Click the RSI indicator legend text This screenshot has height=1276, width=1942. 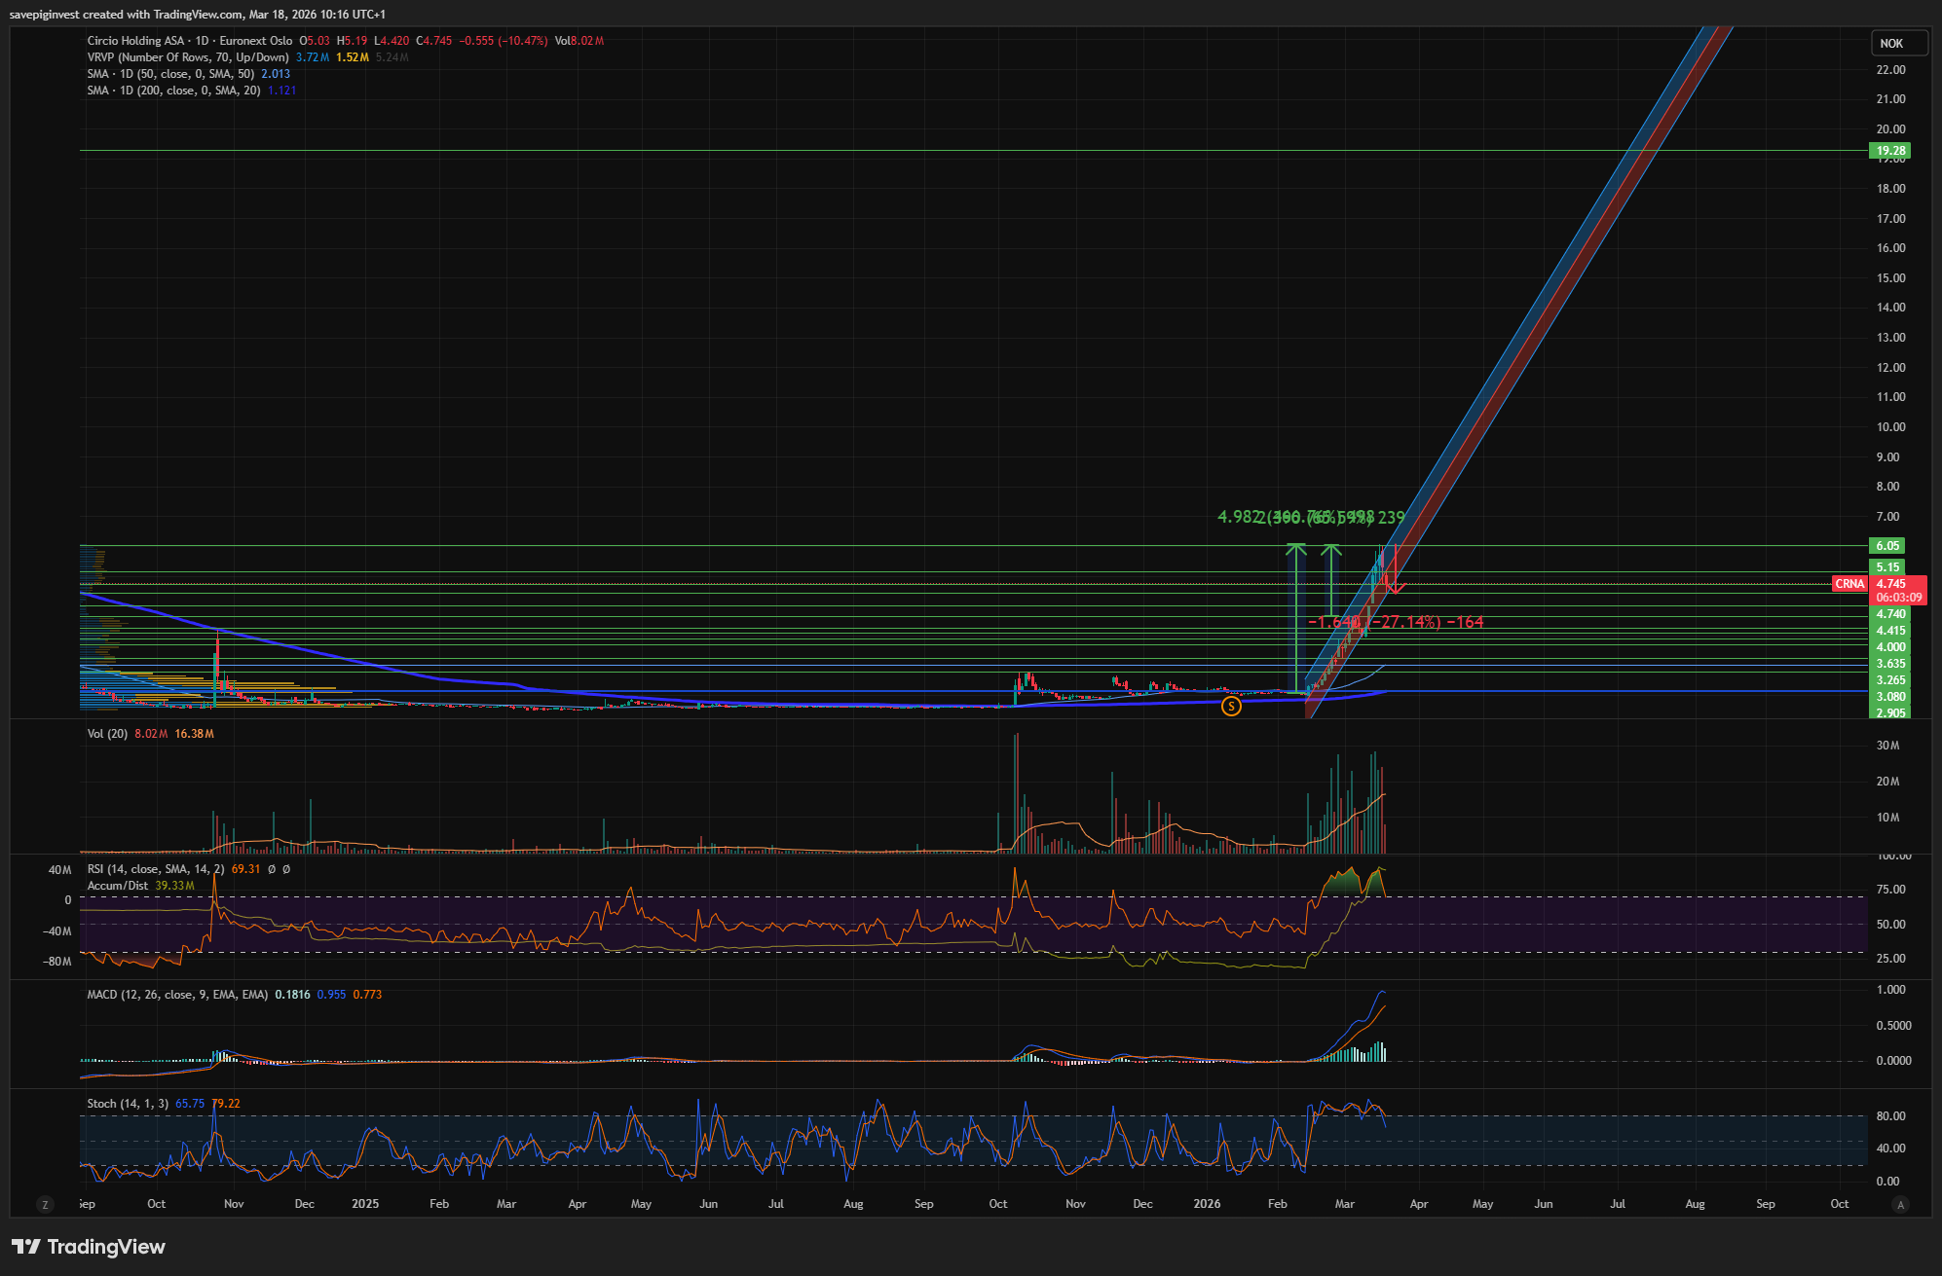click(155, 869)
